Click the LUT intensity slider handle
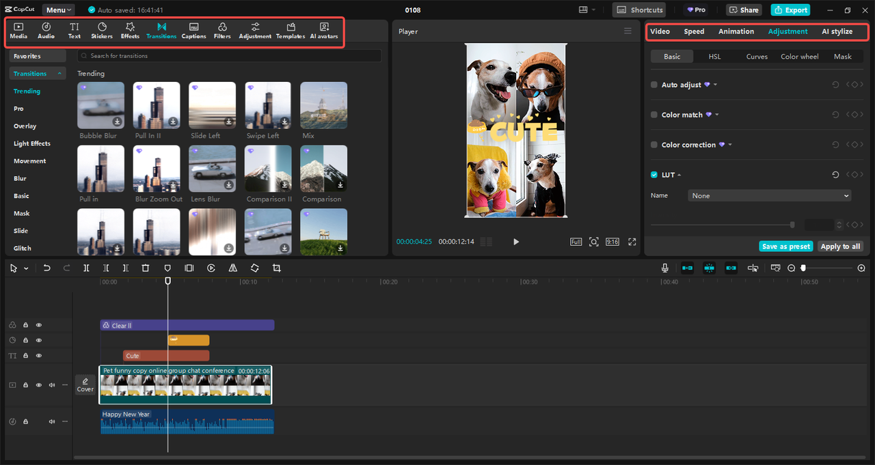This screenshot has width=875, height=465. click(x=792, y=225)
